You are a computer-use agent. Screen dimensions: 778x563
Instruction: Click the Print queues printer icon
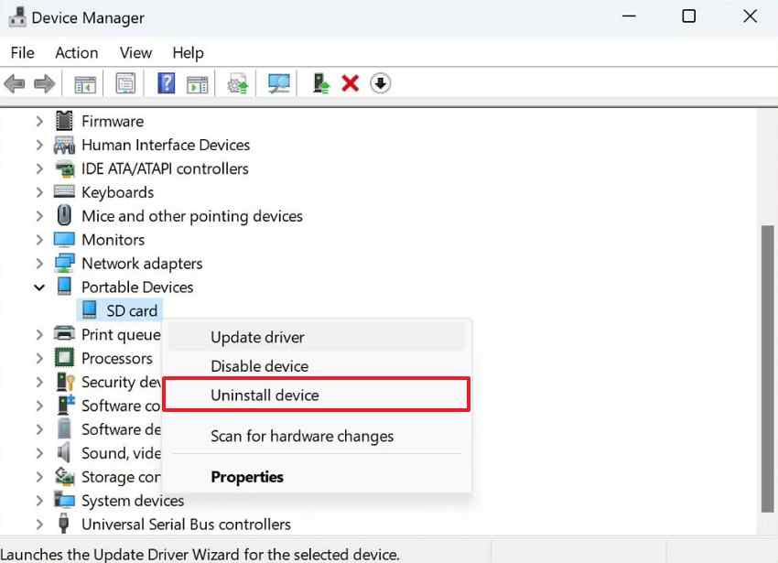(64, 333)
